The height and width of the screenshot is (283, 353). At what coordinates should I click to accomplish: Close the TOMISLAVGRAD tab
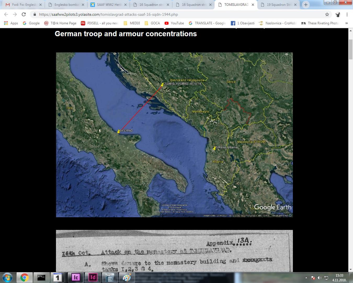pos(253,5)
